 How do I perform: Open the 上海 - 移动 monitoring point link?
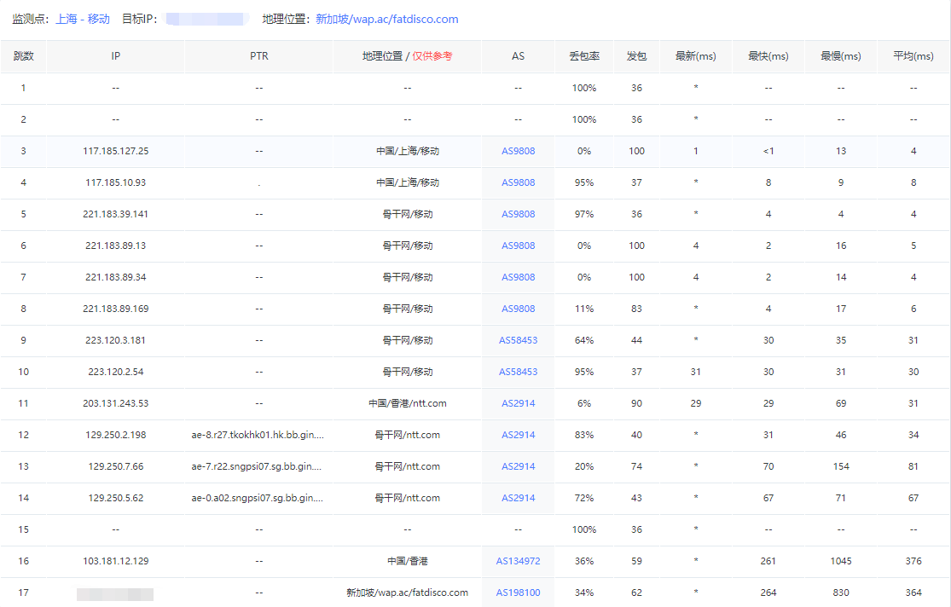click(83, 19)
